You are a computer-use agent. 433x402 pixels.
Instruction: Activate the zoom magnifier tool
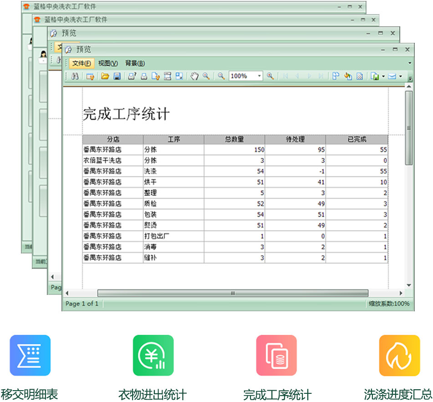206,76
